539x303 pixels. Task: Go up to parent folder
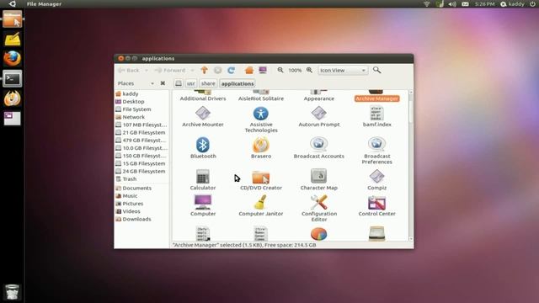(204, 70)
